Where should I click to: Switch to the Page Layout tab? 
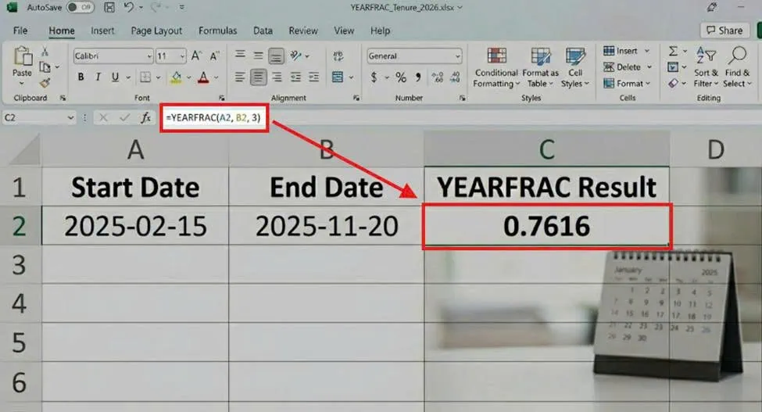click(156, 30)
